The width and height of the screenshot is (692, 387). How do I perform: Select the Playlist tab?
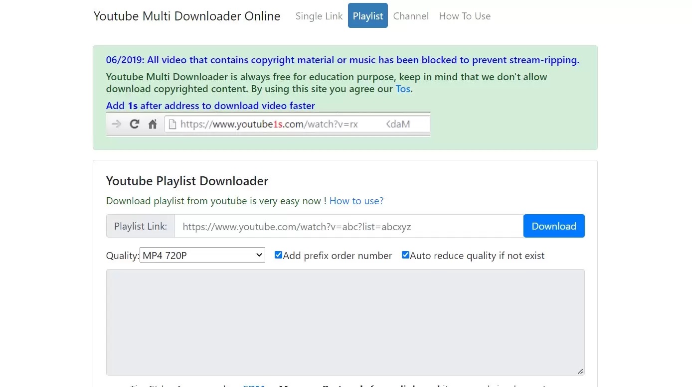[368, 16]
